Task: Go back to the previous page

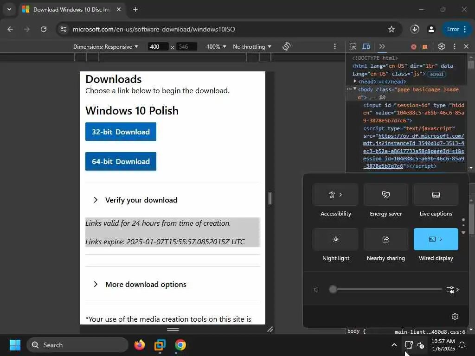Action: point(10,29)
